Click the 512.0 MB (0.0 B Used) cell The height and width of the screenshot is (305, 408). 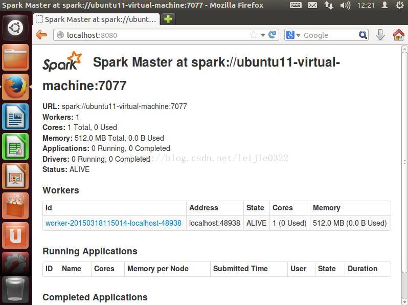tap(350, 223)
